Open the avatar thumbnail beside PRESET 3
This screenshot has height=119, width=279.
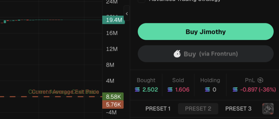coord(268,109)
